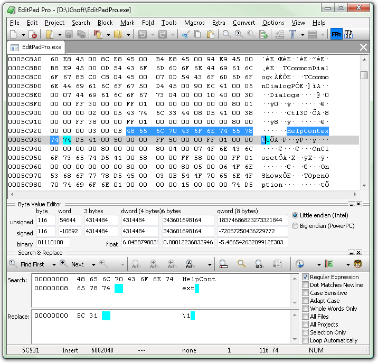Create a new file with toolbar icon

pos(14,34)
